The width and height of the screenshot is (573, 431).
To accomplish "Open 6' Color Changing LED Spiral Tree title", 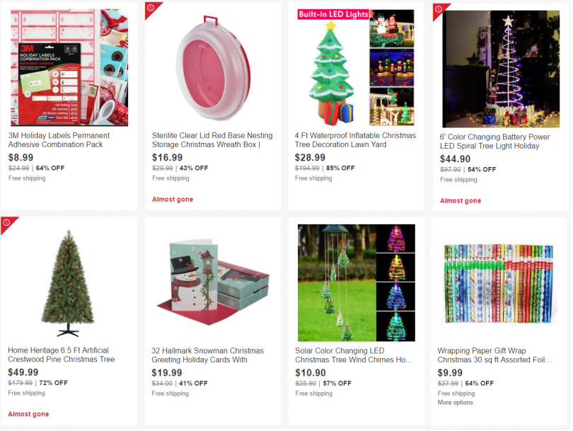I will pos(494,142).
